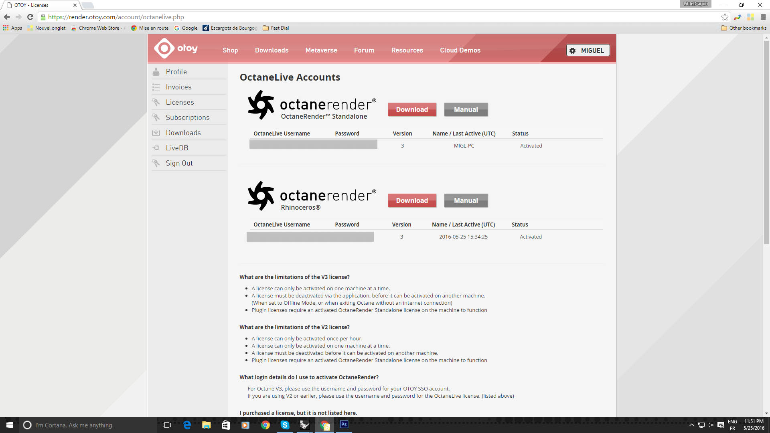The width and height of the screenshot is (770, 433).
Task: Show hidden system tray icons
Action: pos(691,425)
